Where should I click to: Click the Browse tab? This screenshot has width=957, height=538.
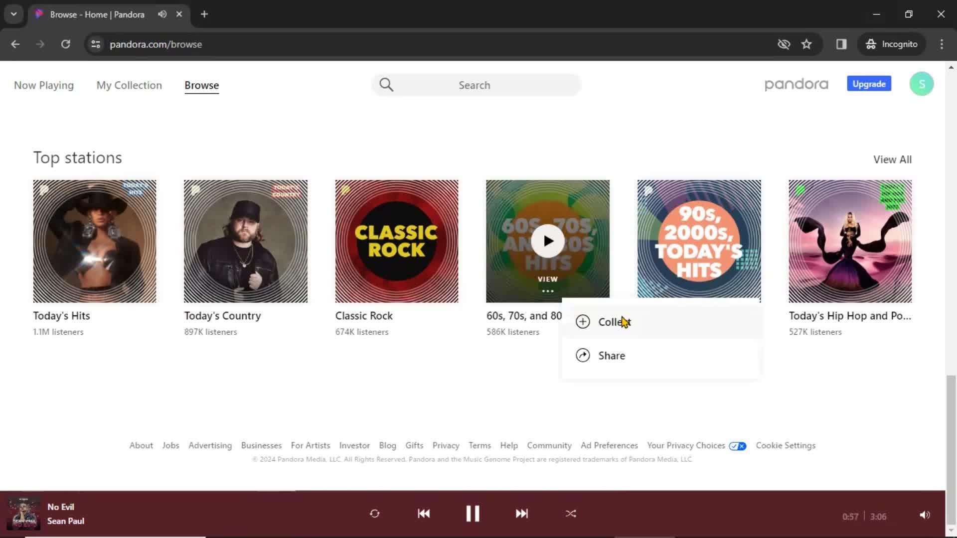click(x=201, y=85)
